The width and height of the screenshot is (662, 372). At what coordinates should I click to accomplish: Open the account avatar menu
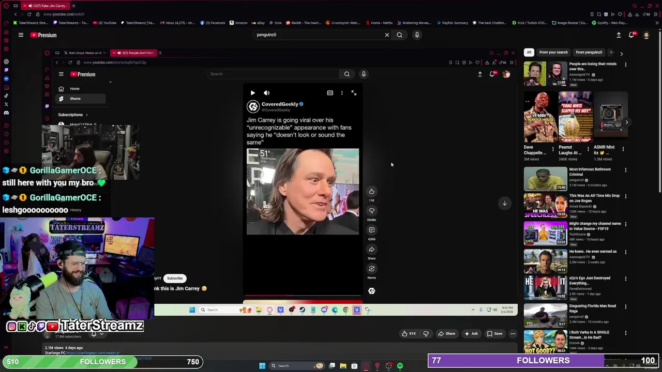pos(646,35)
